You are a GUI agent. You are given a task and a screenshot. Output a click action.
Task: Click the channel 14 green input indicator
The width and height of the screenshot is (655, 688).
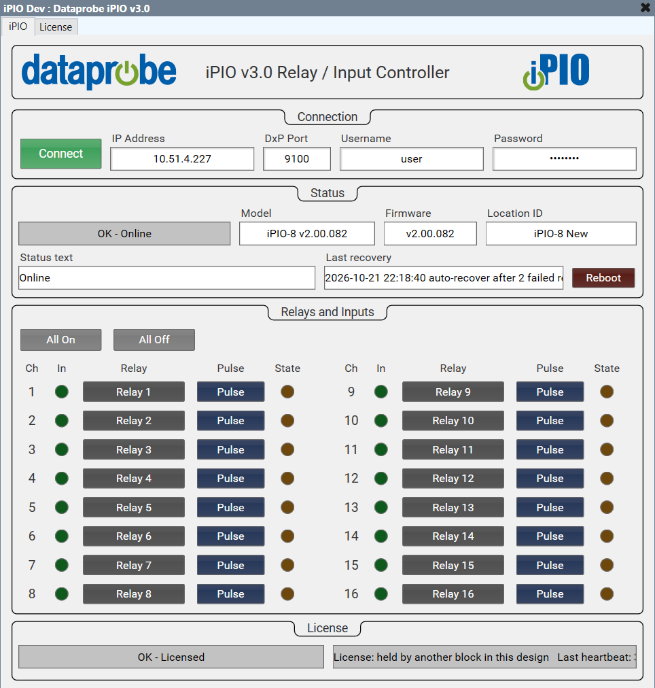pos(381,536)
